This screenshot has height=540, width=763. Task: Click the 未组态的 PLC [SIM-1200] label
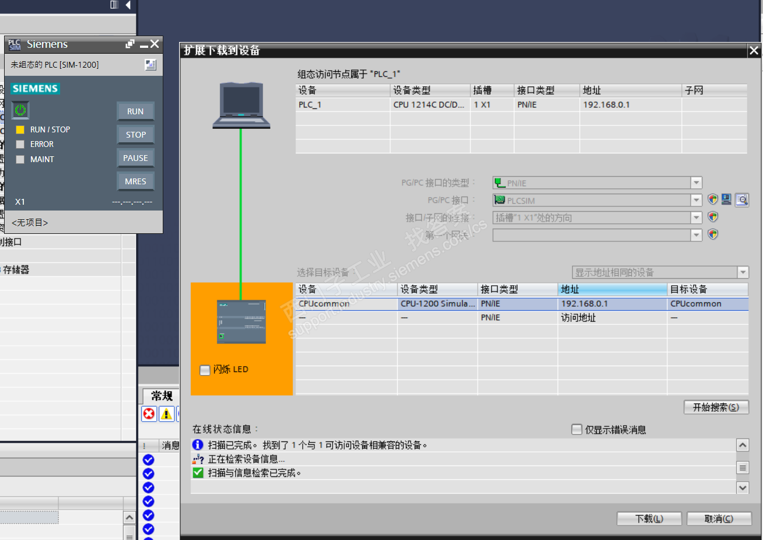tap(55, 65)
